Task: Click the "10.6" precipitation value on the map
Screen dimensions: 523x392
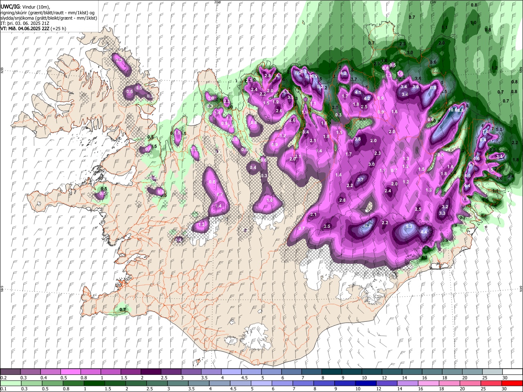Action: pos(453,110)
